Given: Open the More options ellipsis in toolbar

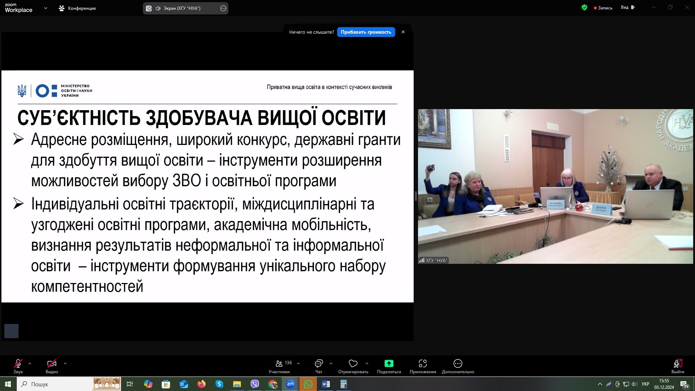Looking at the screenshot, I should pos(458,363).
